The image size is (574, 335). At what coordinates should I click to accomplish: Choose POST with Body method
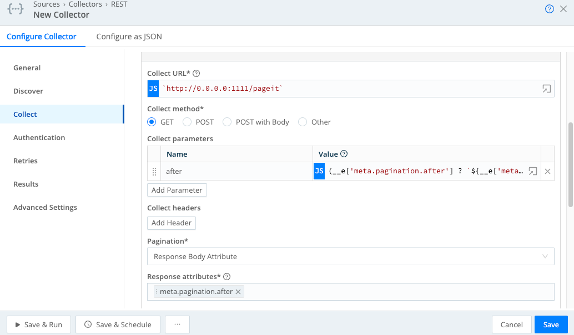tap(226, 122)
